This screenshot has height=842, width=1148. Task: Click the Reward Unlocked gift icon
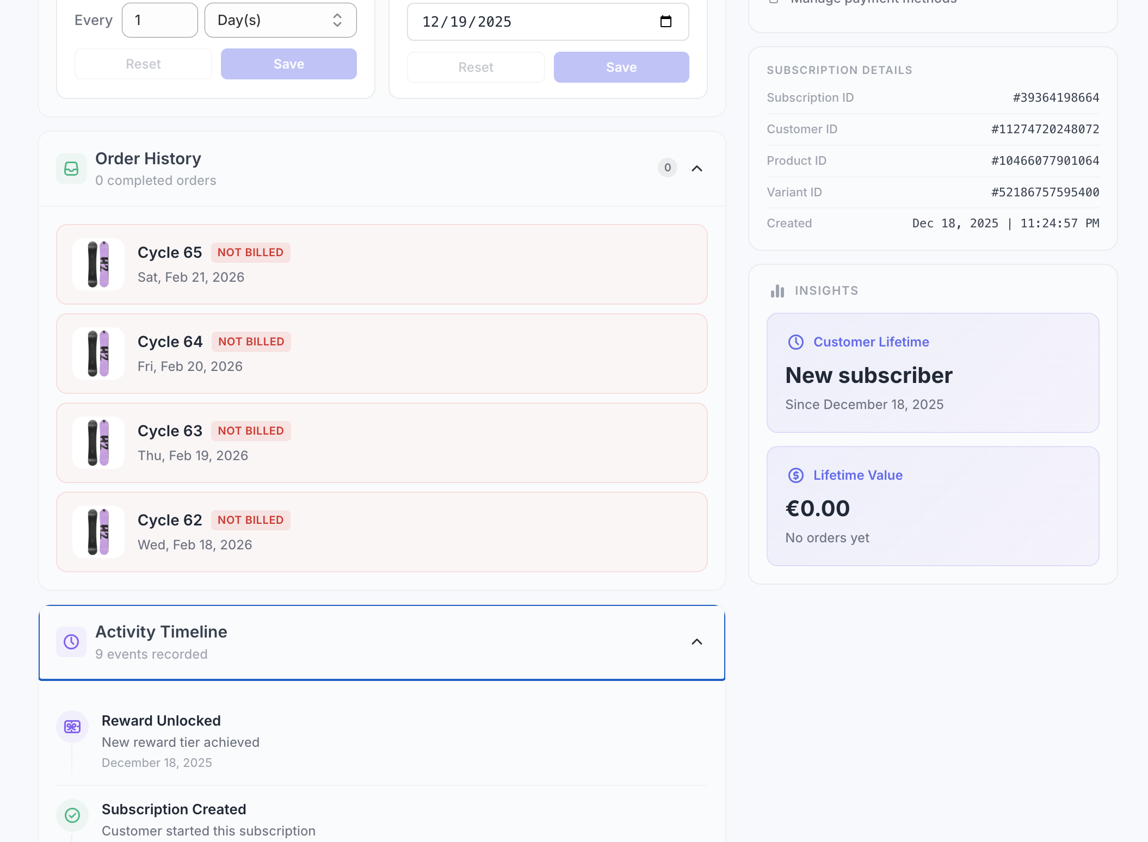[72, 727]
